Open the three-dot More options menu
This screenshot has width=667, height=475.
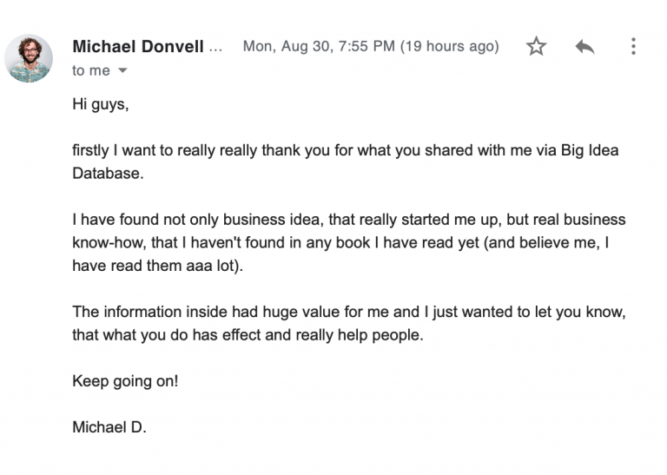[633, 46]
